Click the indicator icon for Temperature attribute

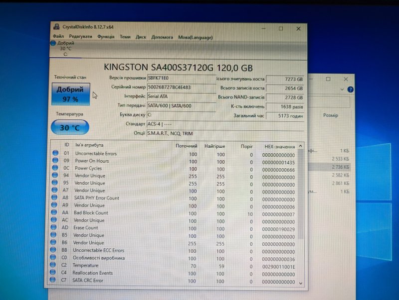55,266
